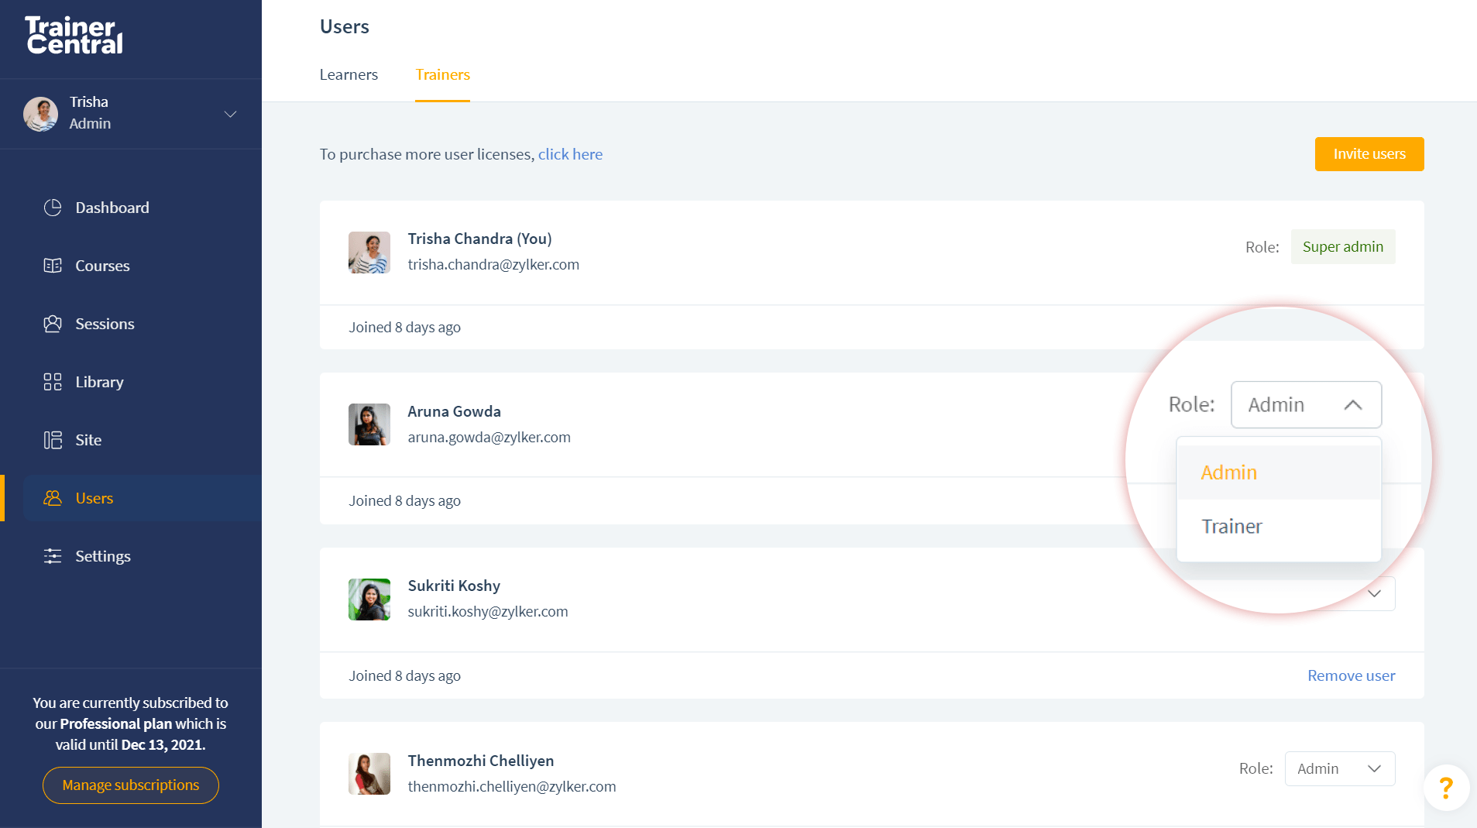Image resolution: width=1477 pixels, height=828 pixels.
Task: Select the Dashboard pie-chart icon in sidebar
Action: pos(53,207)
